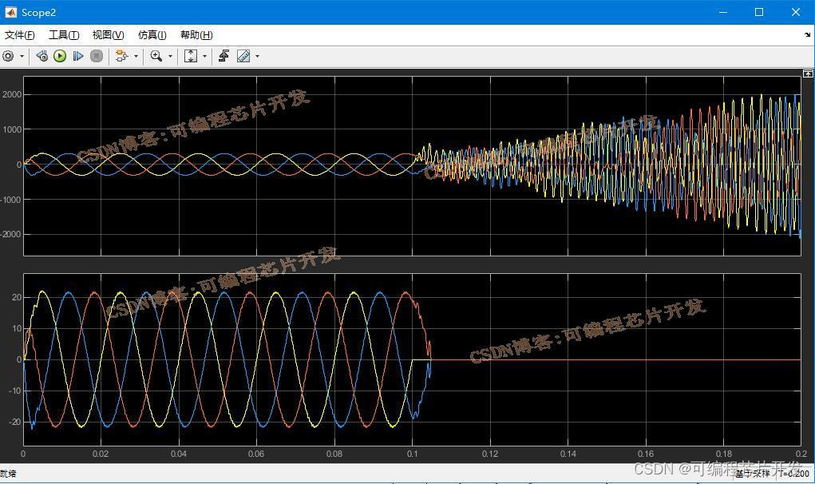Click the 2000 y-axis label on top plot

12,94
